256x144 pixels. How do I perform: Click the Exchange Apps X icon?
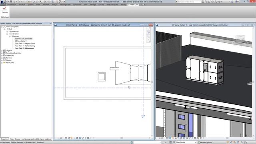(x=232, y=2)
